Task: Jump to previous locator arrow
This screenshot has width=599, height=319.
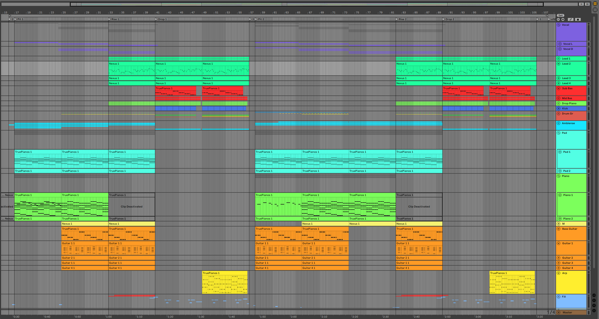Action: pyautogui.click(x=558, y=20)
